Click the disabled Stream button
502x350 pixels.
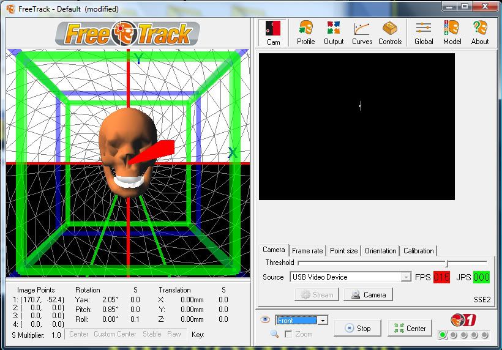(317, 294)
